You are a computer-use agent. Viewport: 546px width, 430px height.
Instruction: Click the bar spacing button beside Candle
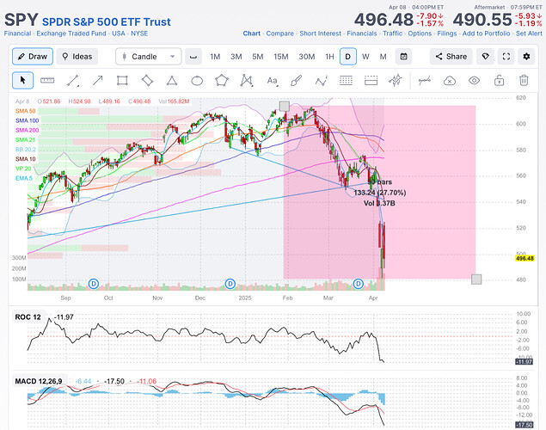click(x=193, y=57)
